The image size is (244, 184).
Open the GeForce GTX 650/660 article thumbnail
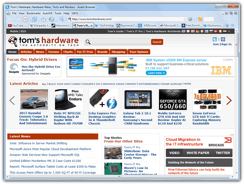(x=173, y=99)
